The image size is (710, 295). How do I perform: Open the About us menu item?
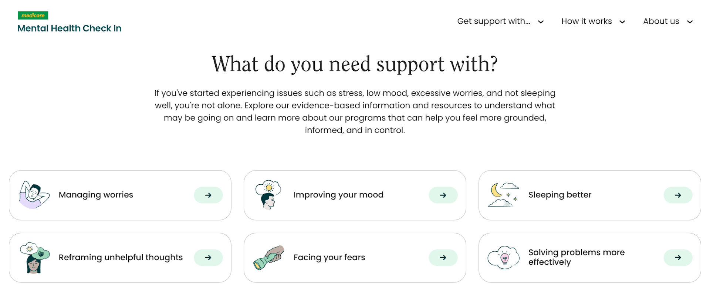(661, 21)
